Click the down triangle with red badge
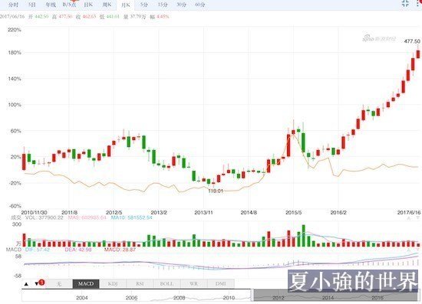This screenshot has width=422, height=304. [40, 283]
